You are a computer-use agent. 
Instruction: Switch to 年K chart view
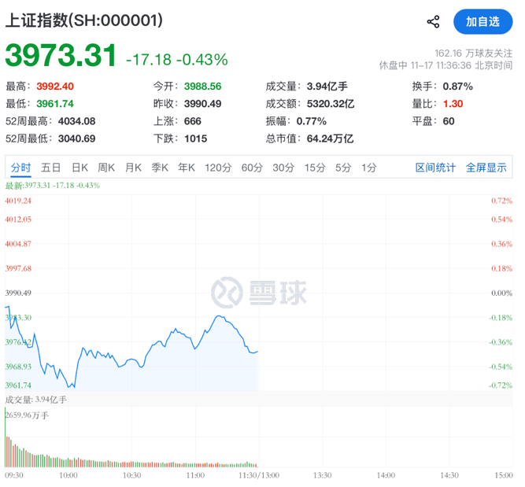point(187,168)
